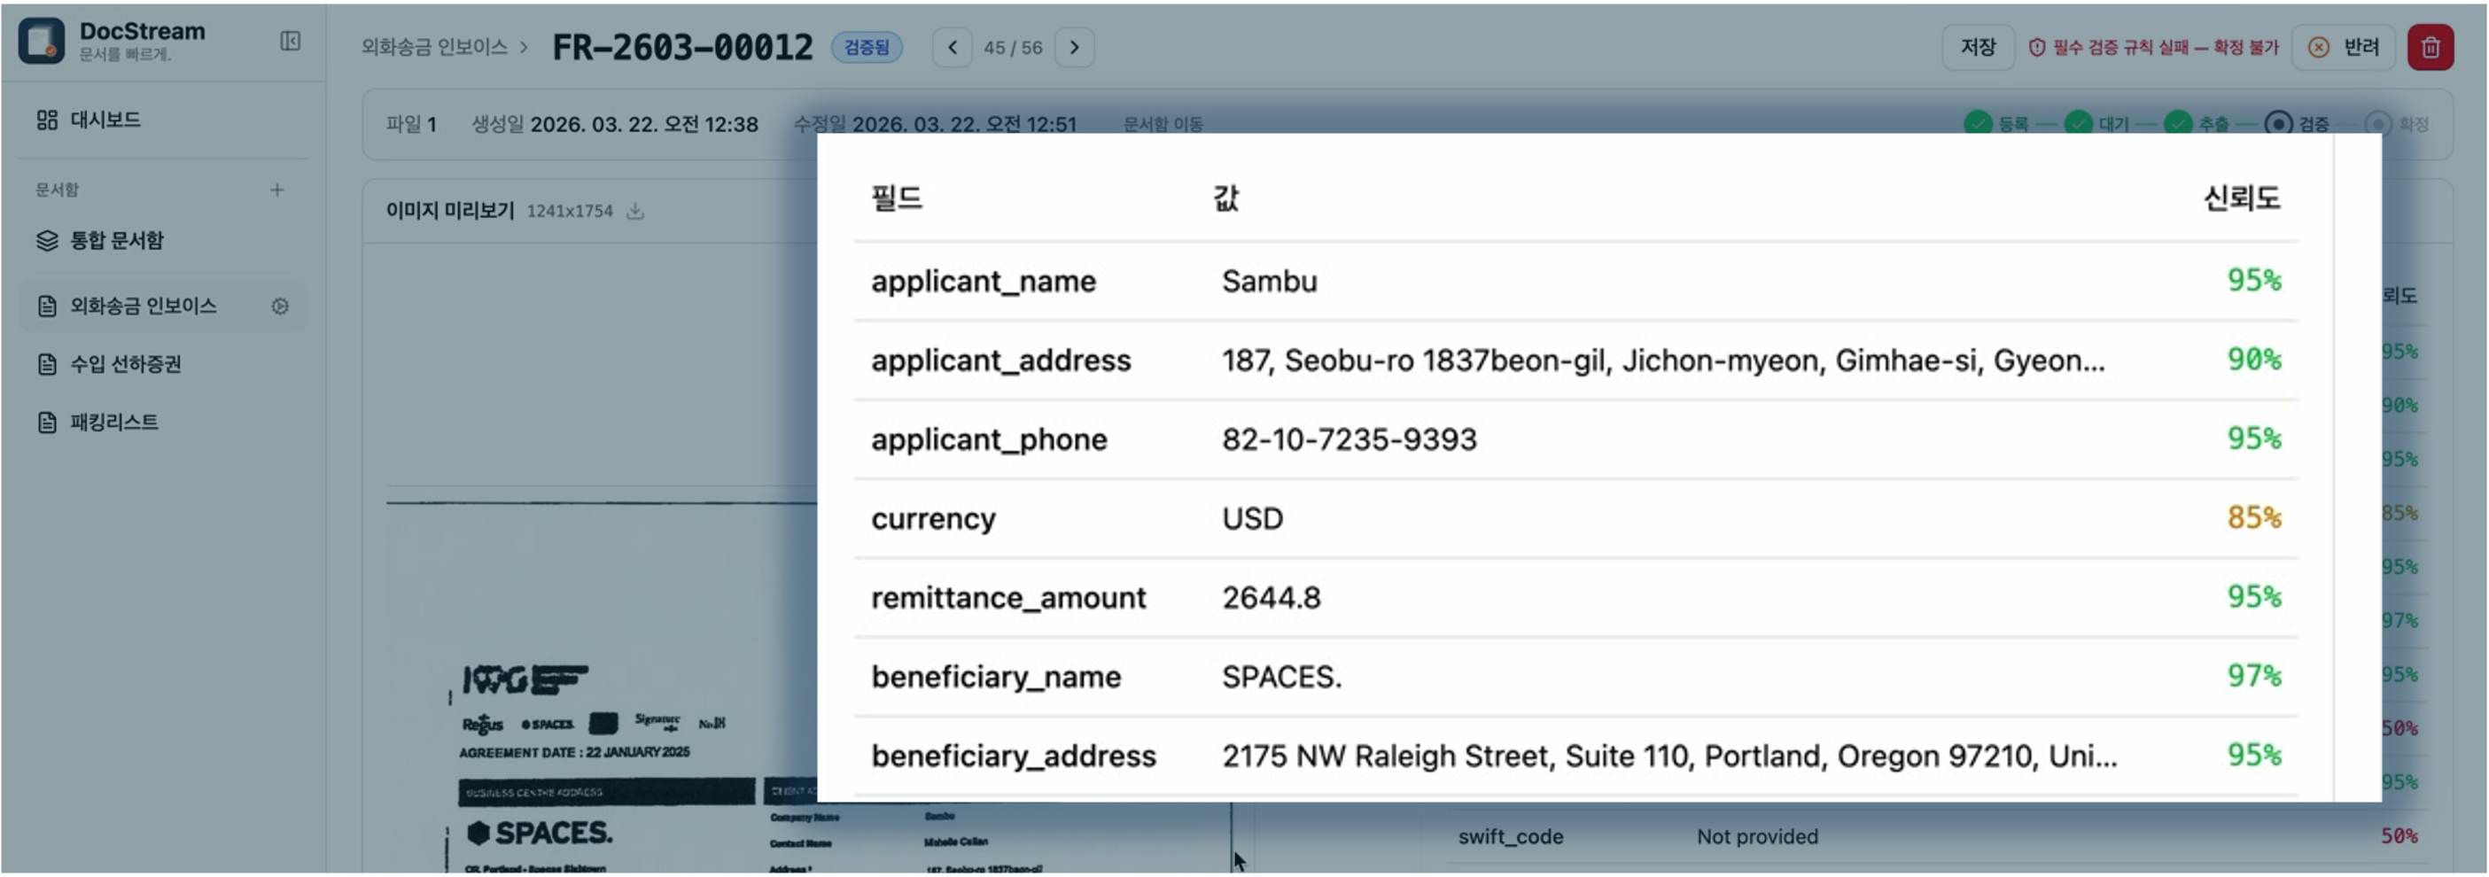Select 수입 선하증권 document box
The height and width of the screenshot is (877, 2489).
[x=126, y=364]
